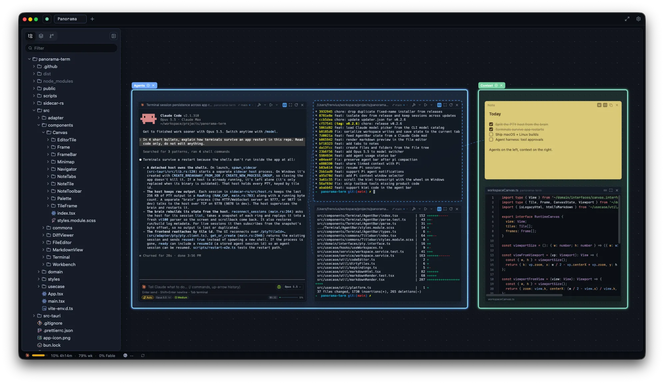The width and height of the screenshot is (664, 384).
Task: Toggle markdown mode with the Note's M icon
Action: [599, 105]
